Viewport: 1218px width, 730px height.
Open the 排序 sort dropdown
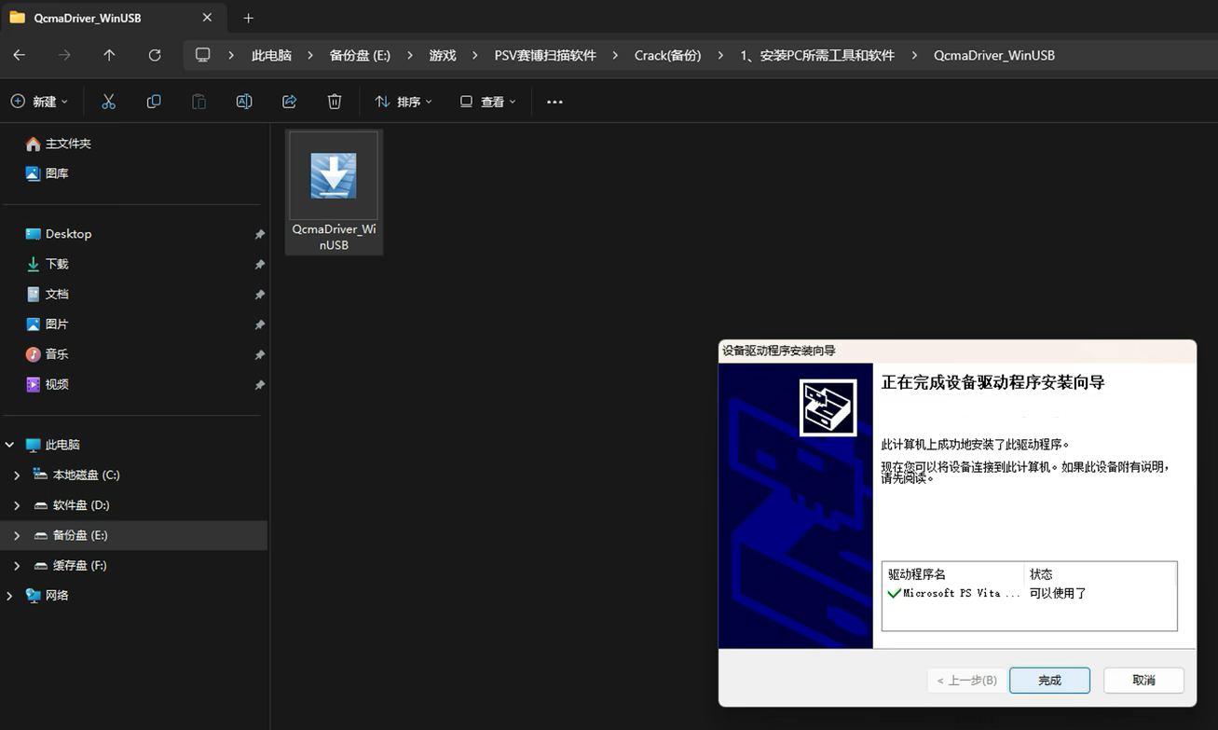[404, 102]
